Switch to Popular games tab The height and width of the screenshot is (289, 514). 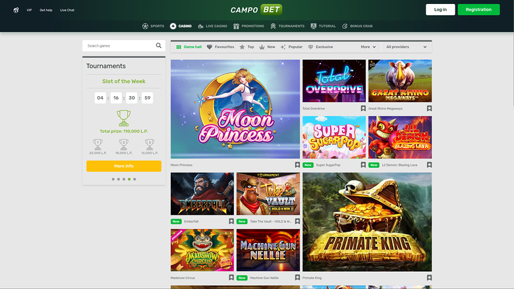[x=291, y=47]
